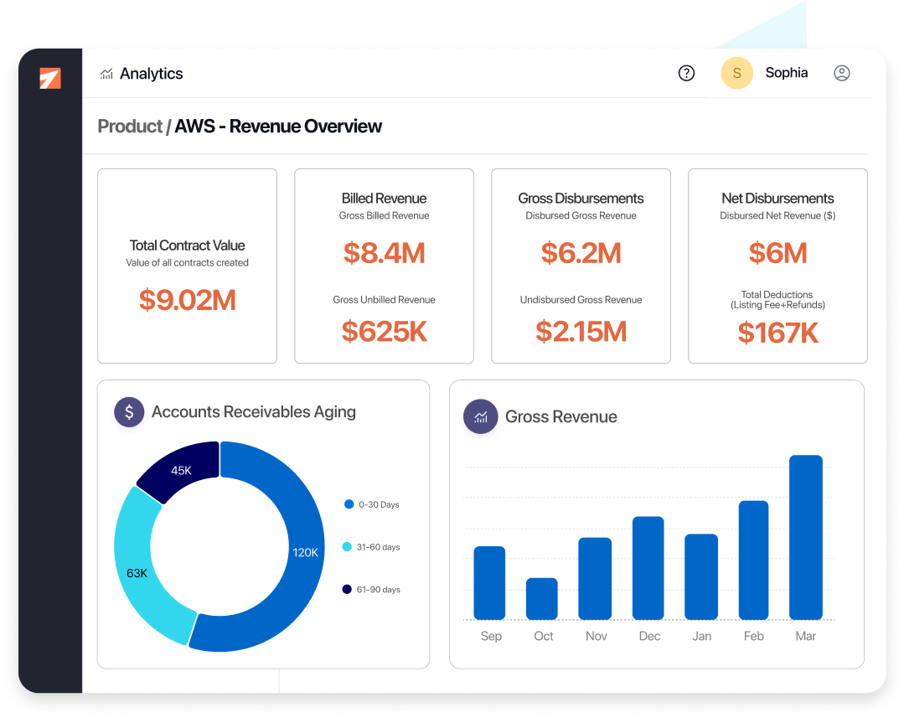904x718 pixels.
Task: Click Sophia's yellow avatar circle
Action: point(736,73)
